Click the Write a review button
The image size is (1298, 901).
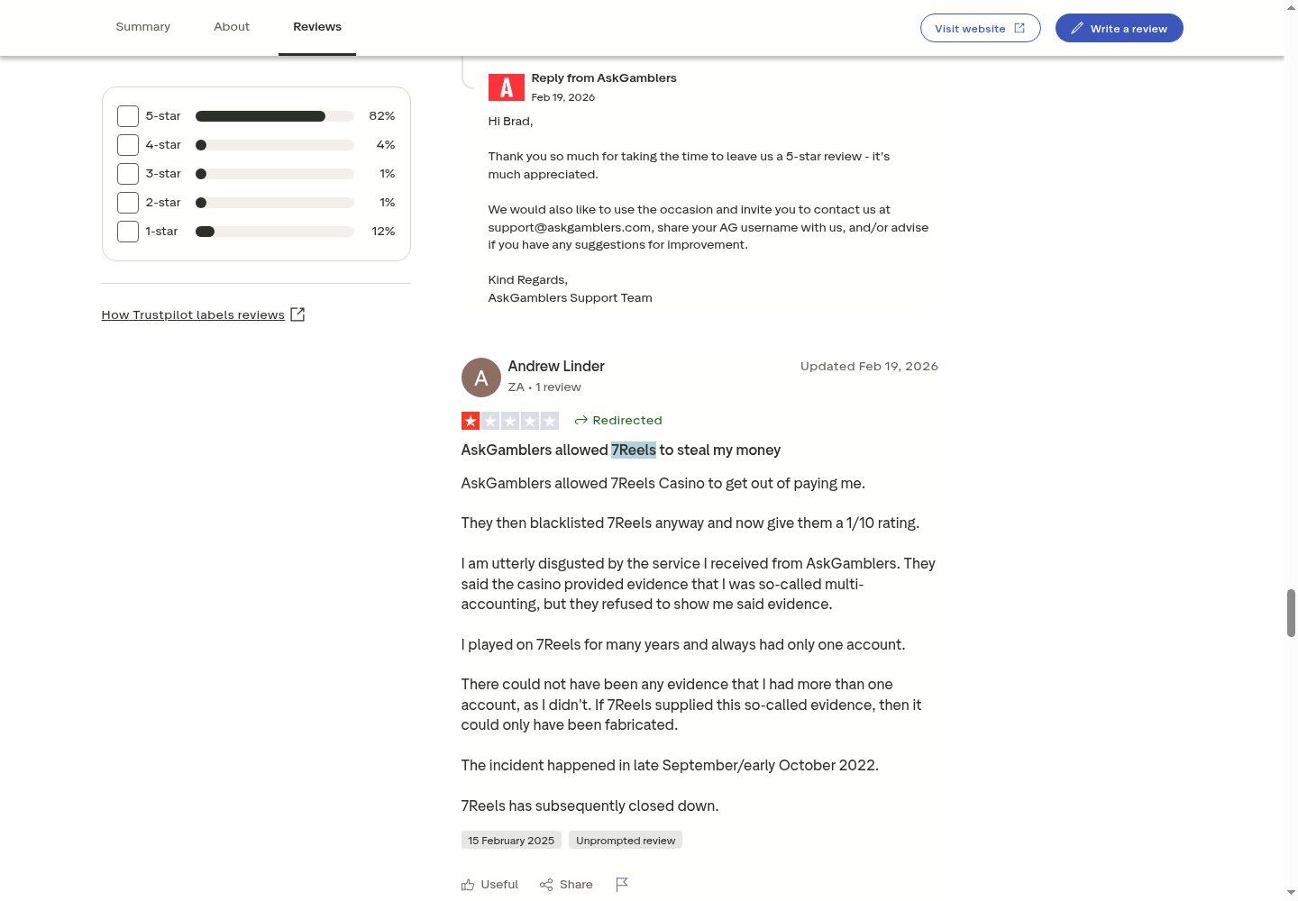(x=1120, y=28)
